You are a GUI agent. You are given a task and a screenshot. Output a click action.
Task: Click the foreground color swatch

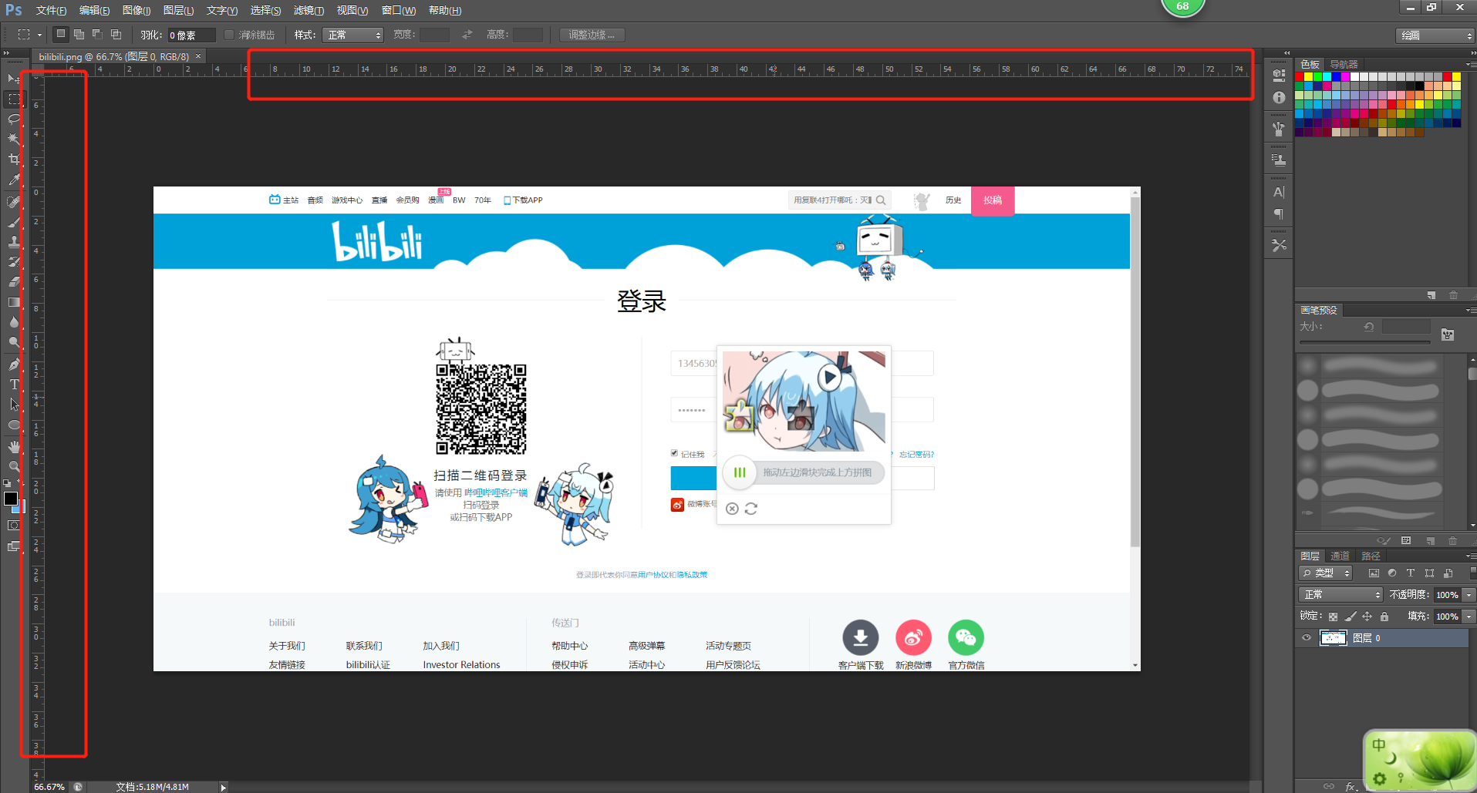(x=11, y=499)
